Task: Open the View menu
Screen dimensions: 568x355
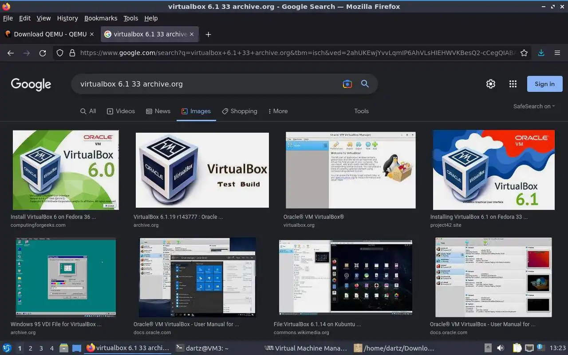Action: [x=43, y=18]
